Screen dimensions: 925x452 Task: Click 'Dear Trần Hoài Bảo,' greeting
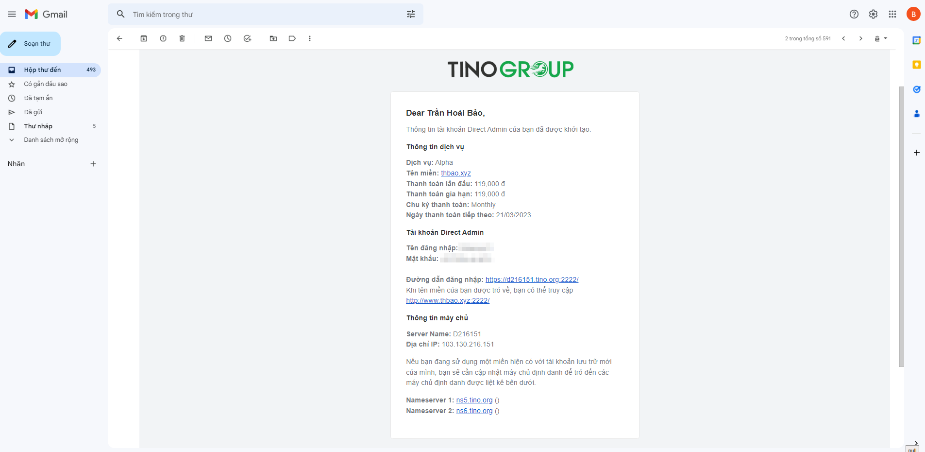pyautogui.click(x=445, y=113)
